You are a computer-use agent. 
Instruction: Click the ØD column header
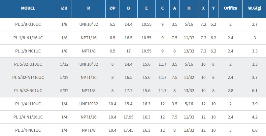tap(64, 8)
